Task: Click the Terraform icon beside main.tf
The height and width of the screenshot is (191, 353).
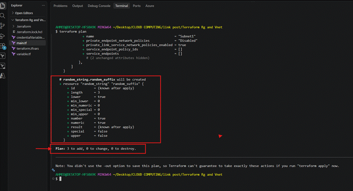Action: tap(14, 43)
